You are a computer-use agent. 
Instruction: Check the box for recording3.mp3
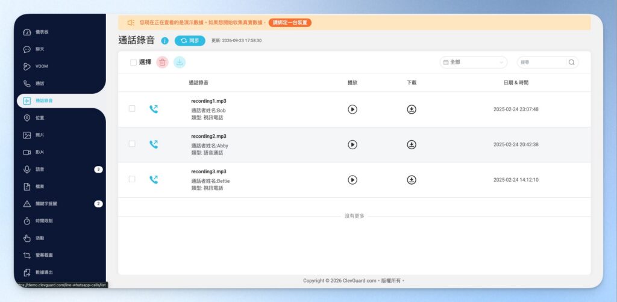point(132,179)
